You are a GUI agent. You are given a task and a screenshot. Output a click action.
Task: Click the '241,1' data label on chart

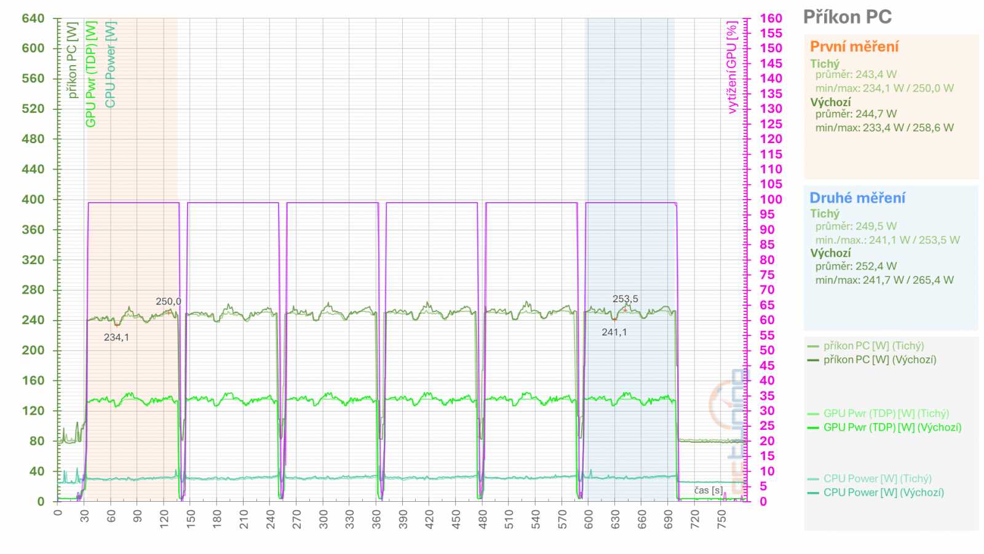point(614,332)
